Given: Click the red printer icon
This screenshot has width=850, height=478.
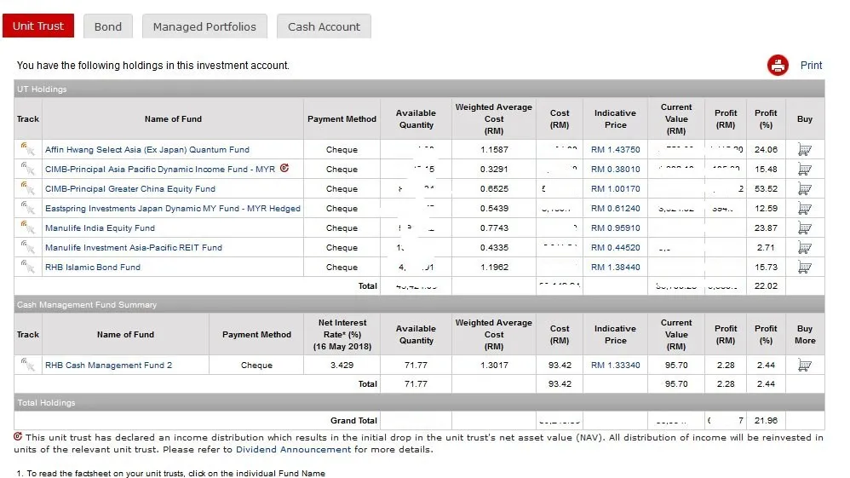Looking at the screenshot, I should tap(778, 65).
